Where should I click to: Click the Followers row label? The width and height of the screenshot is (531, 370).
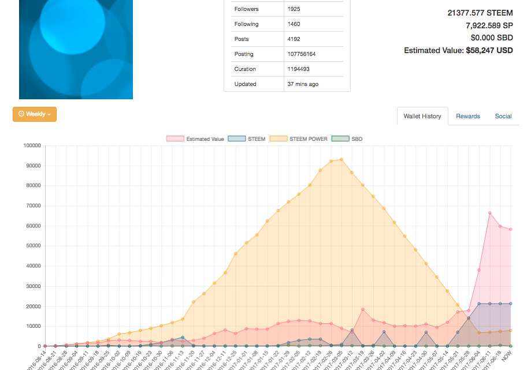(246, 9)
